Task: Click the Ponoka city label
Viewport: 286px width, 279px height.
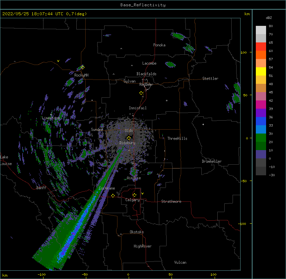Action: click(159, 45)
